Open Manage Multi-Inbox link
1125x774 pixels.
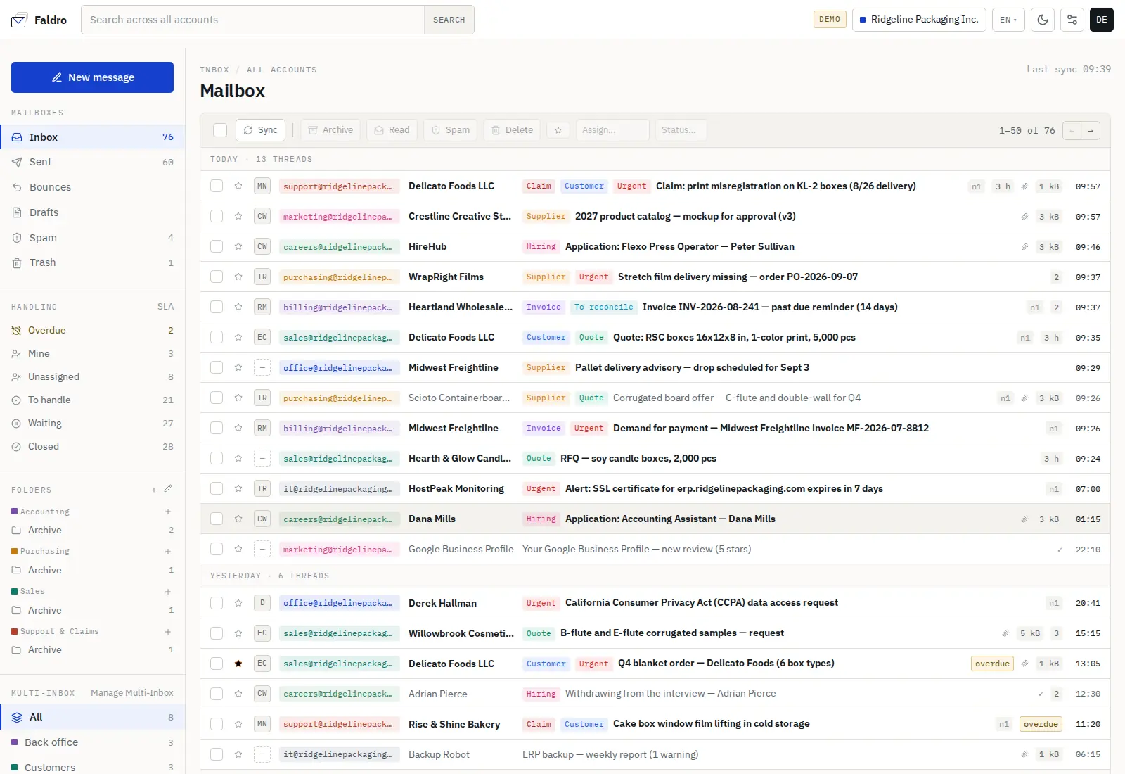(132, 693)
